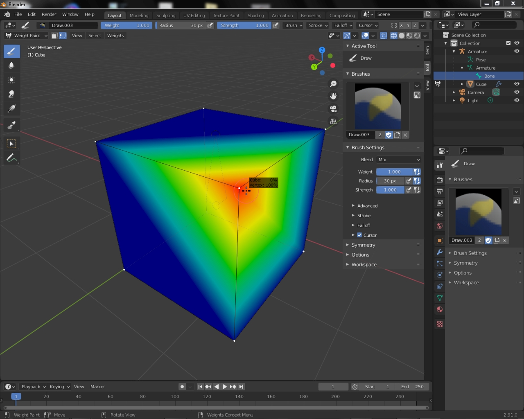The width and height of the screenshot is (524, 419).
Task: Toggle X-axis symmetry in the header
Action: 402,25
